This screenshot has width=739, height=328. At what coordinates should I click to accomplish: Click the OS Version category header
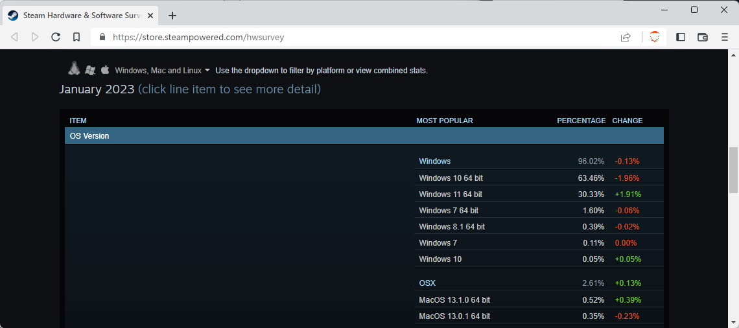364,135
